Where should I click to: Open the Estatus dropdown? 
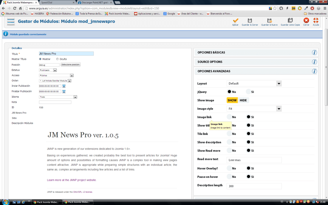coord(48,70)
